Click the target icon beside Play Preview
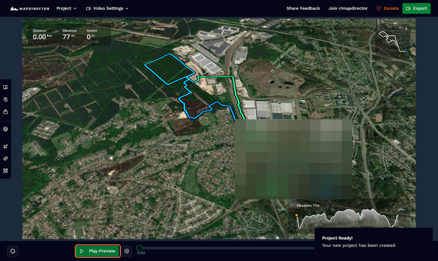The height and width of the screenshot is (261, 438). tap(127, 251)
